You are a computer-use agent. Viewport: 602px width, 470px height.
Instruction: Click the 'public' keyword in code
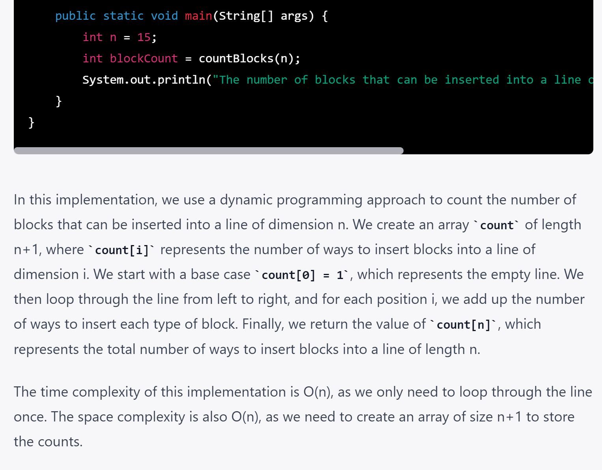75,16
